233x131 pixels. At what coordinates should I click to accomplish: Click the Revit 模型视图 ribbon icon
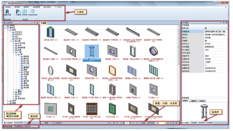7,12
